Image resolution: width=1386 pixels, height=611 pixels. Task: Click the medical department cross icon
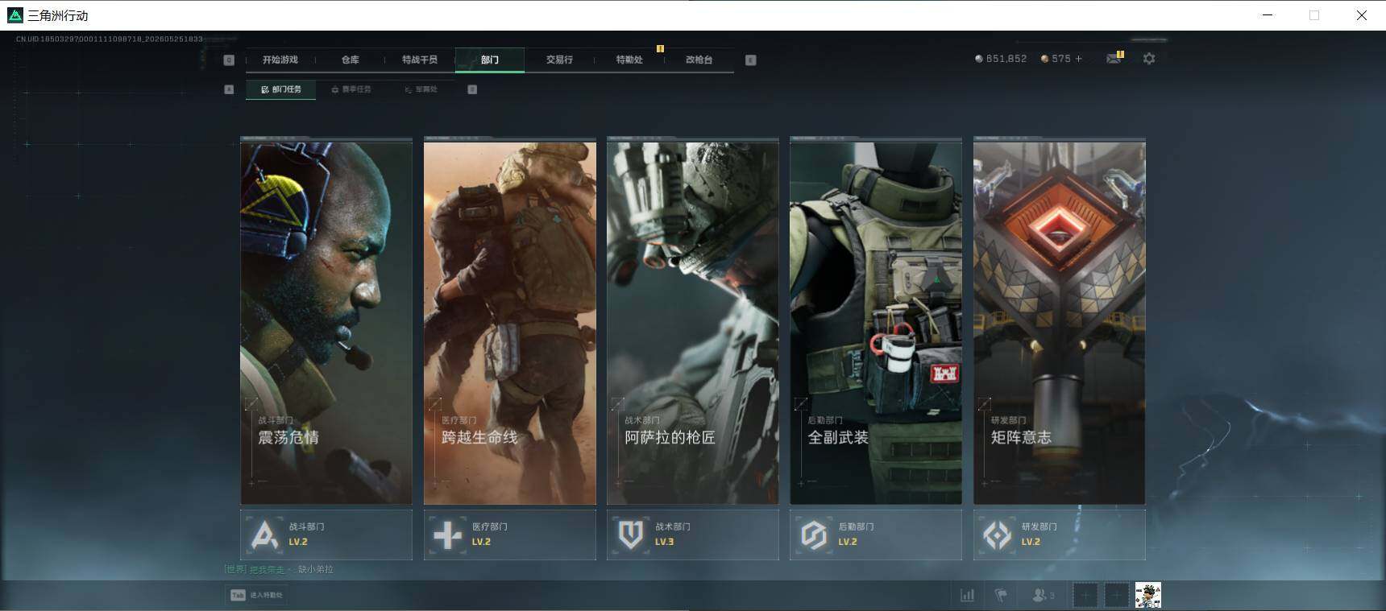click(x=448, y=535)
